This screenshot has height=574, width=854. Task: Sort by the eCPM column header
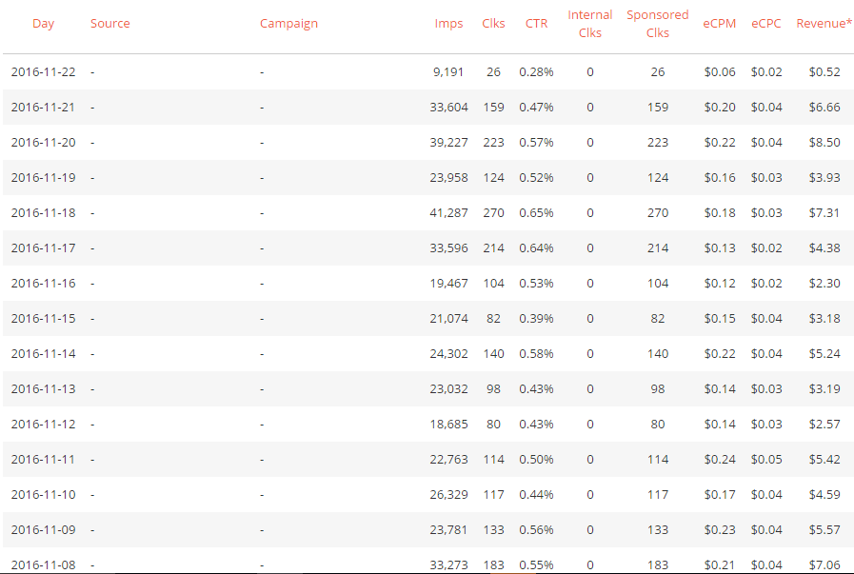720,24
